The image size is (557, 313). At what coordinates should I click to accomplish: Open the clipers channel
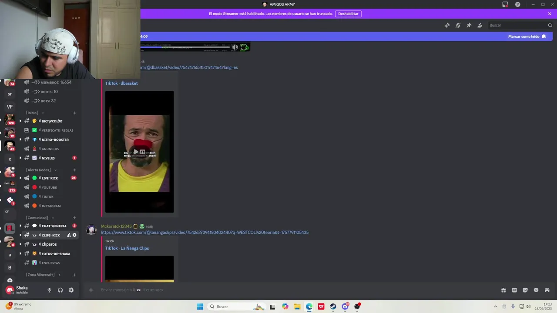pos(50,244)
